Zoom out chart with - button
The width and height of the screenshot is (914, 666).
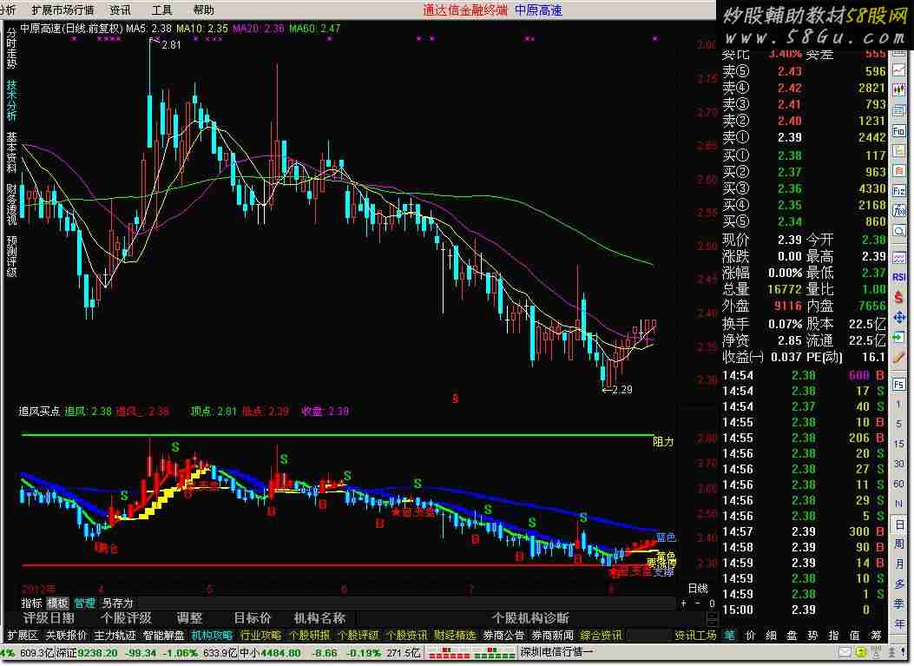(697, 603)
